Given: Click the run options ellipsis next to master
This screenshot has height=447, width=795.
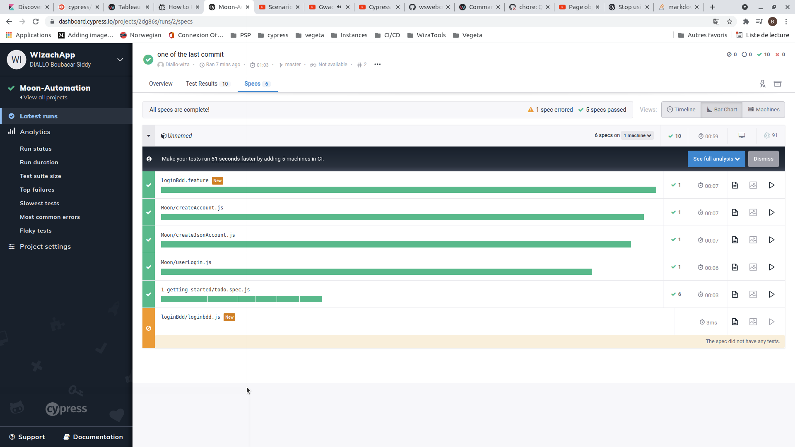Looking at the screenshot, I should point(377,65).
